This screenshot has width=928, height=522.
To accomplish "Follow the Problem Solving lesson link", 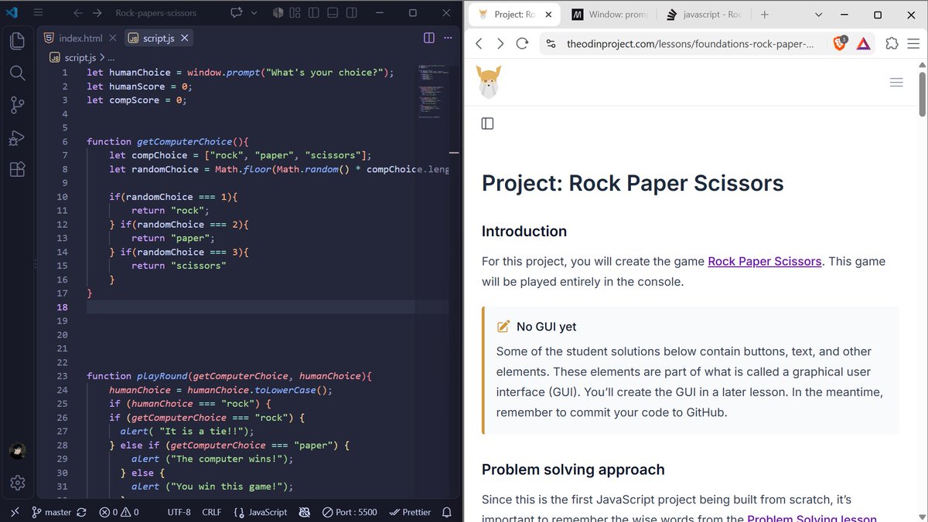I will click(x=812, y=519).
